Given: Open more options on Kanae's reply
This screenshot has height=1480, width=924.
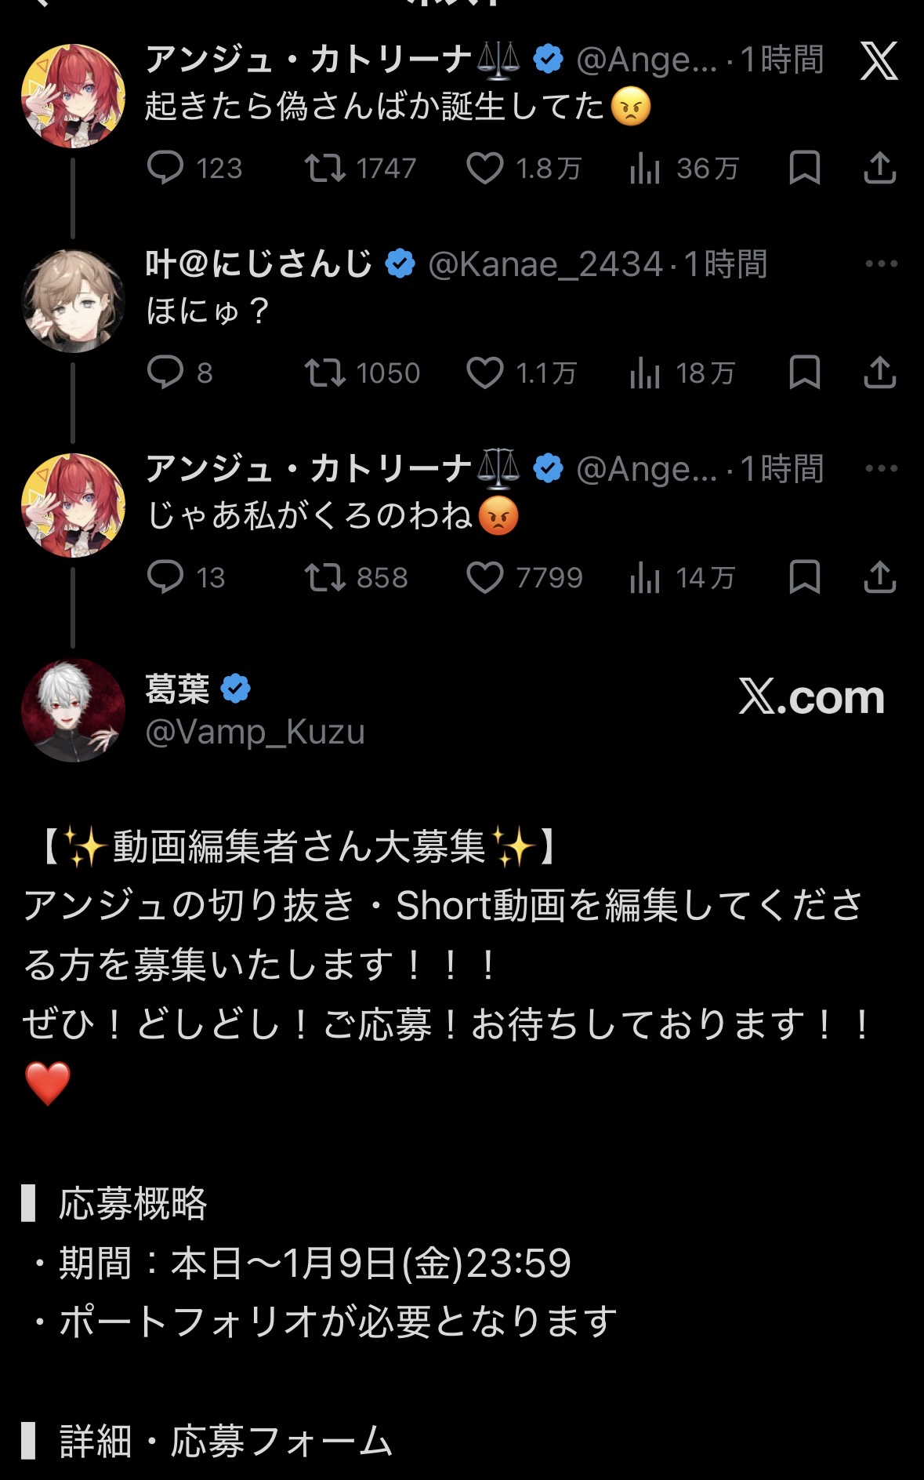Looking at the screenshot, I should (x=881, y=264).
